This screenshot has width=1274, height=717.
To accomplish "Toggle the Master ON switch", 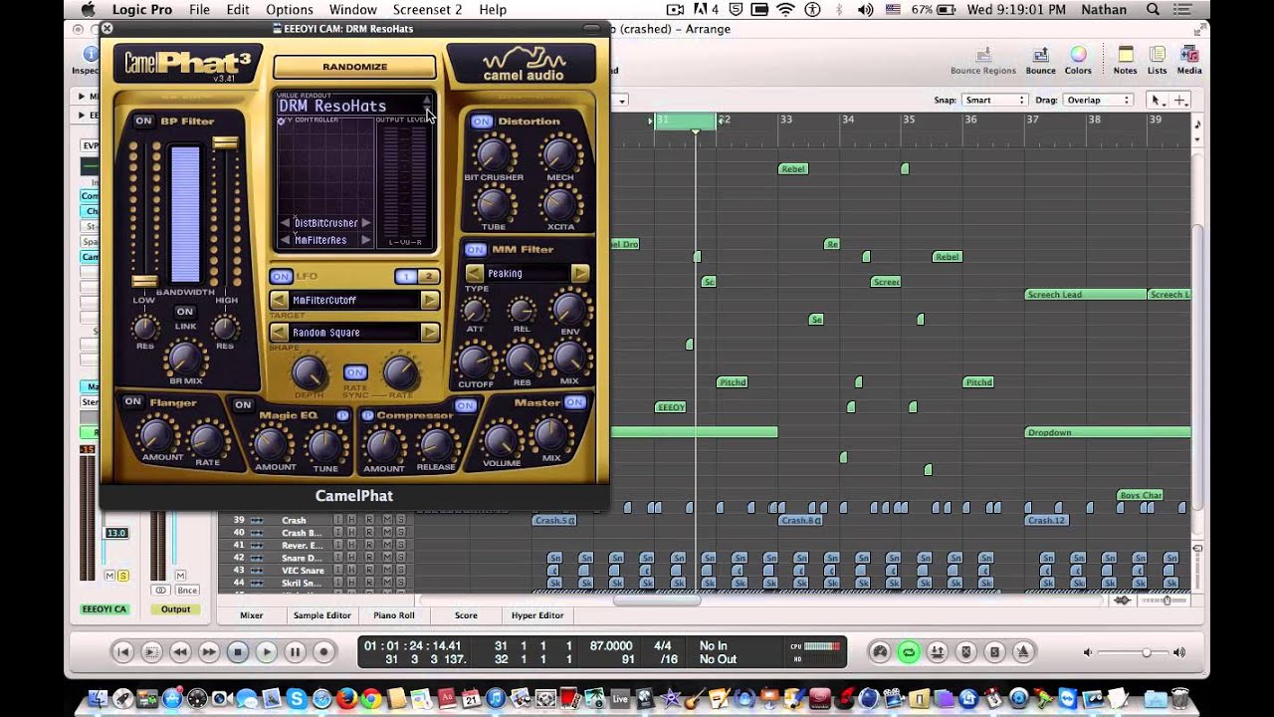I will (574, 402).
